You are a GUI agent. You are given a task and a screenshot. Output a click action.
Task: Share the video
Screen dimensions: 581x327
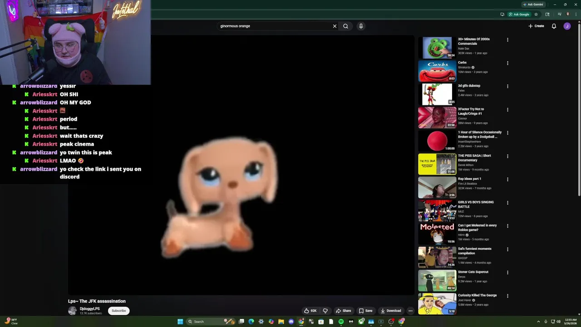pyautogui.click(x=343, y=311)
